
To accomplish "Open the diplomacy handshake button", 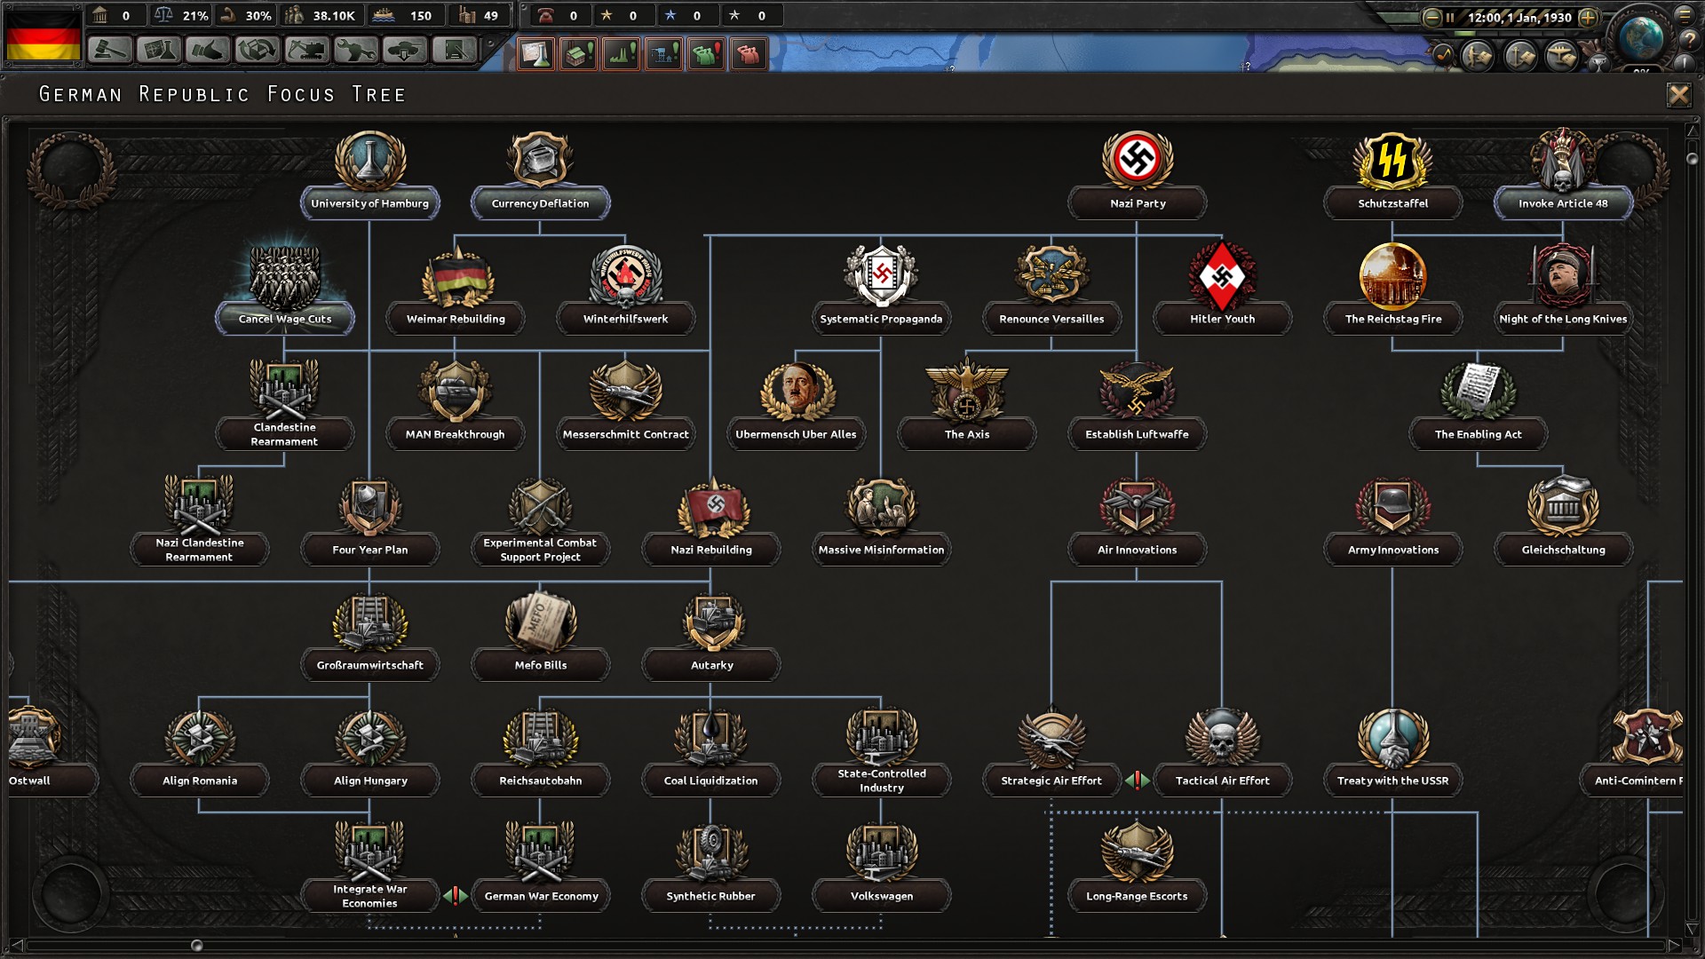I will [x=208, y=51].
